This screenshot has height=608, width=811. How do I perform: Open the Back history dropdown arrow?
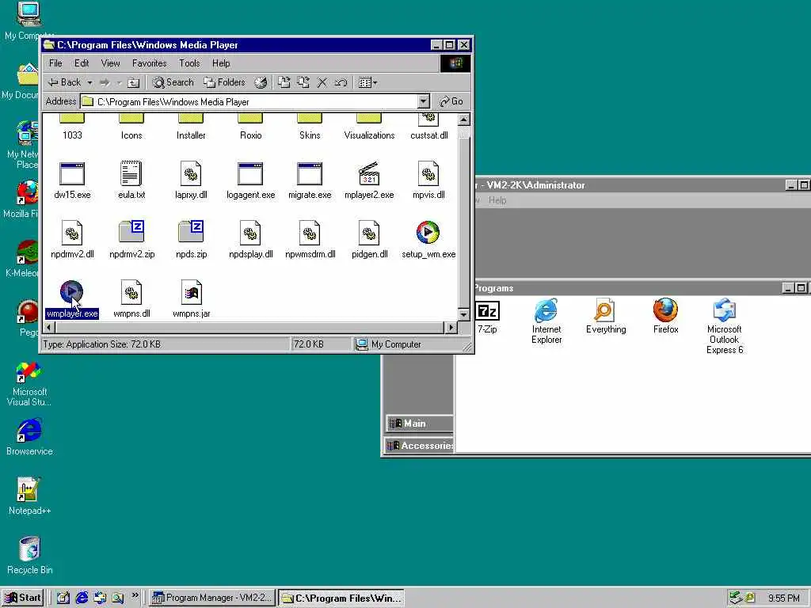tap(89, 82)
